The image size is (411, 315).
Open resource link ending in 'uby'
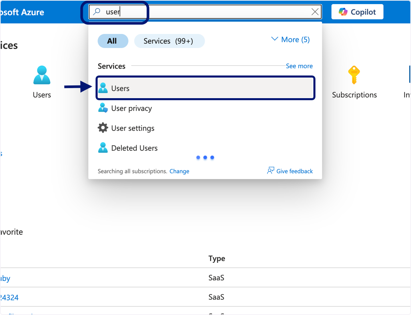5,278
